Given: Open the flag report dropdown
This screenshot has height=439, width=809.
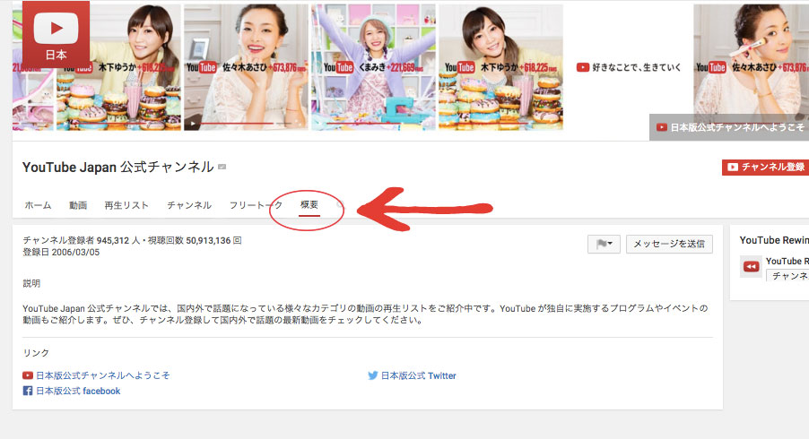Looking at the screenshot, I should [x=604, y=244].
